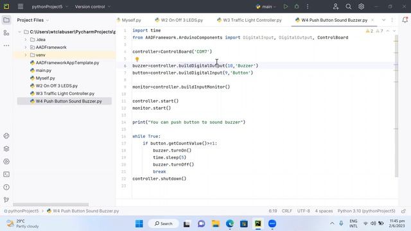This screenshot has height=231, width=411.
Task: Open warnings count inspection widget
Action: point(374,31)
